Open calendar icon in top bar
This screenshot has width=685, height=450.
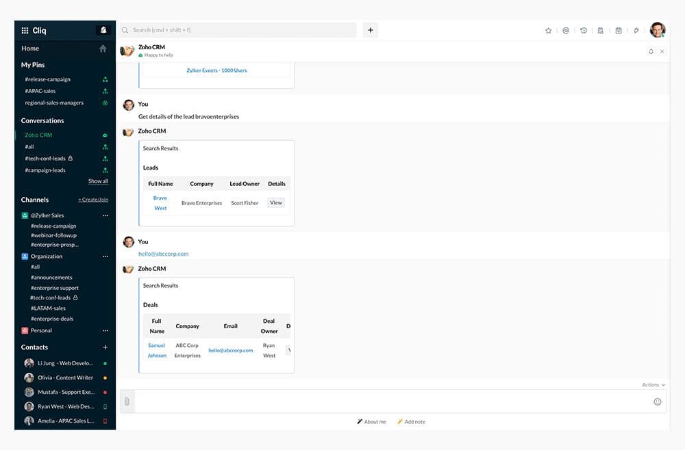click(x=619, y=31)
